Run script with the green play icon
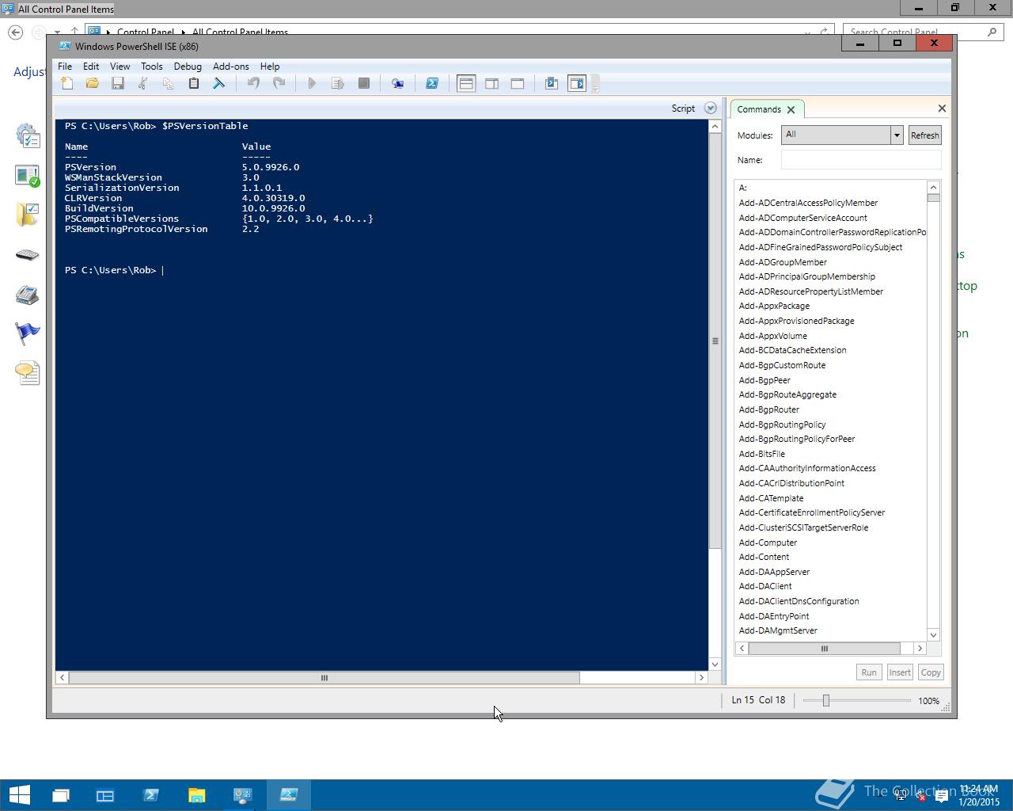The width and height of the screenshot is (1013, 811). click(x=312, y=83)
